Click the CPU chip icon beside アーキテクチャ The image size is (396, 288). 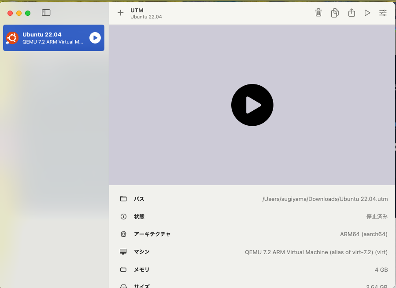click(x=123, y=234)
